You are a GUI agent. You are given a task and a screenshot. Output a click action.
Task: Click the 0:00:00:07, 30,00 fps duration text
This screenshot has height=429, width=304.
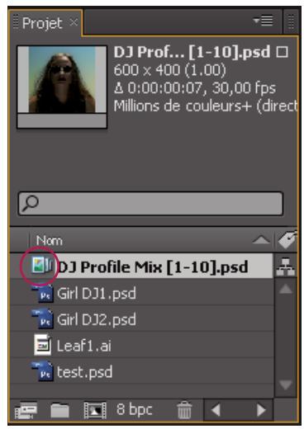(x=202, y=88)
